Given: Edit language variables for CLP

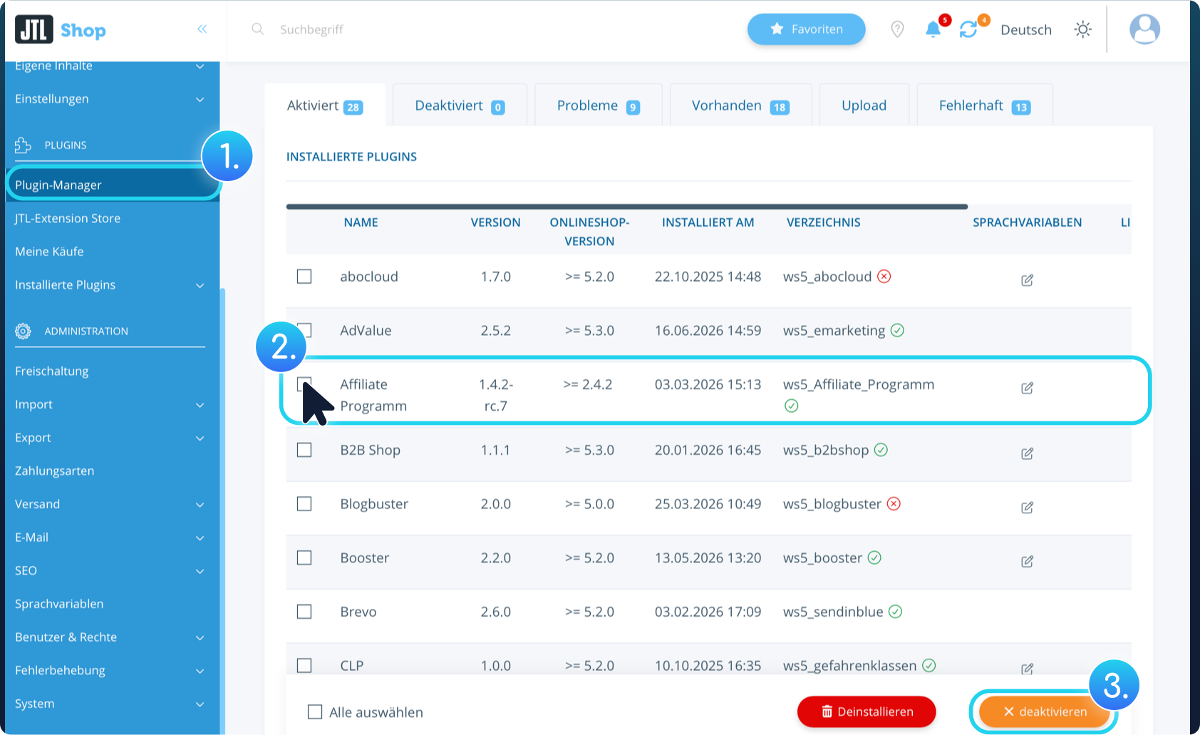Looking at the screenshot, I should pos(1027,669).
